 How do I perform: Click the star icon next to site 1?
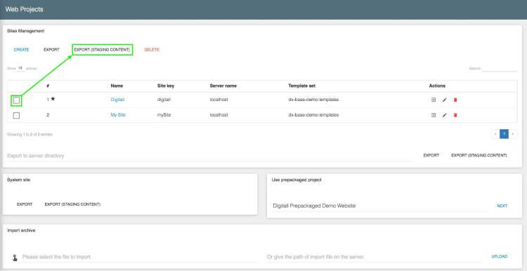coord(53,99)
